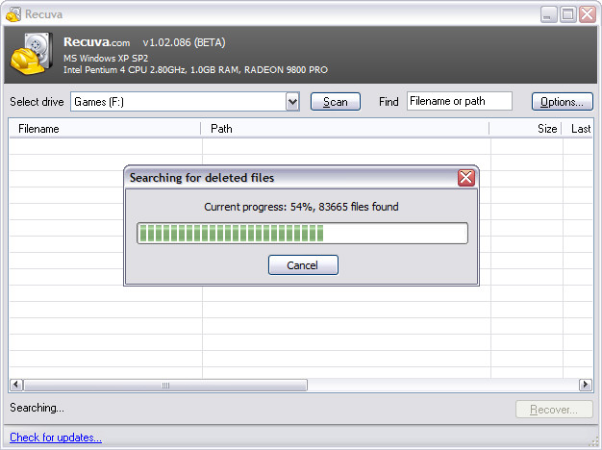Screen dimensions: 602x450
Task: Click the Filename or path search field
Action: (x=459, y=101)
